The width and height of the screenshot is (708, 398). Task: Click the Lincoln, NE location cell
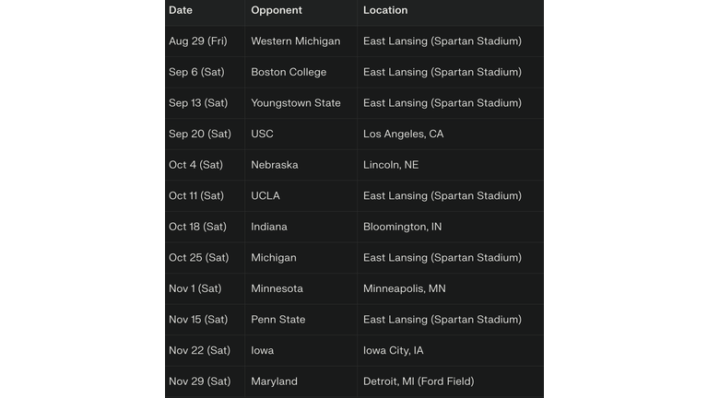point(391,165)
